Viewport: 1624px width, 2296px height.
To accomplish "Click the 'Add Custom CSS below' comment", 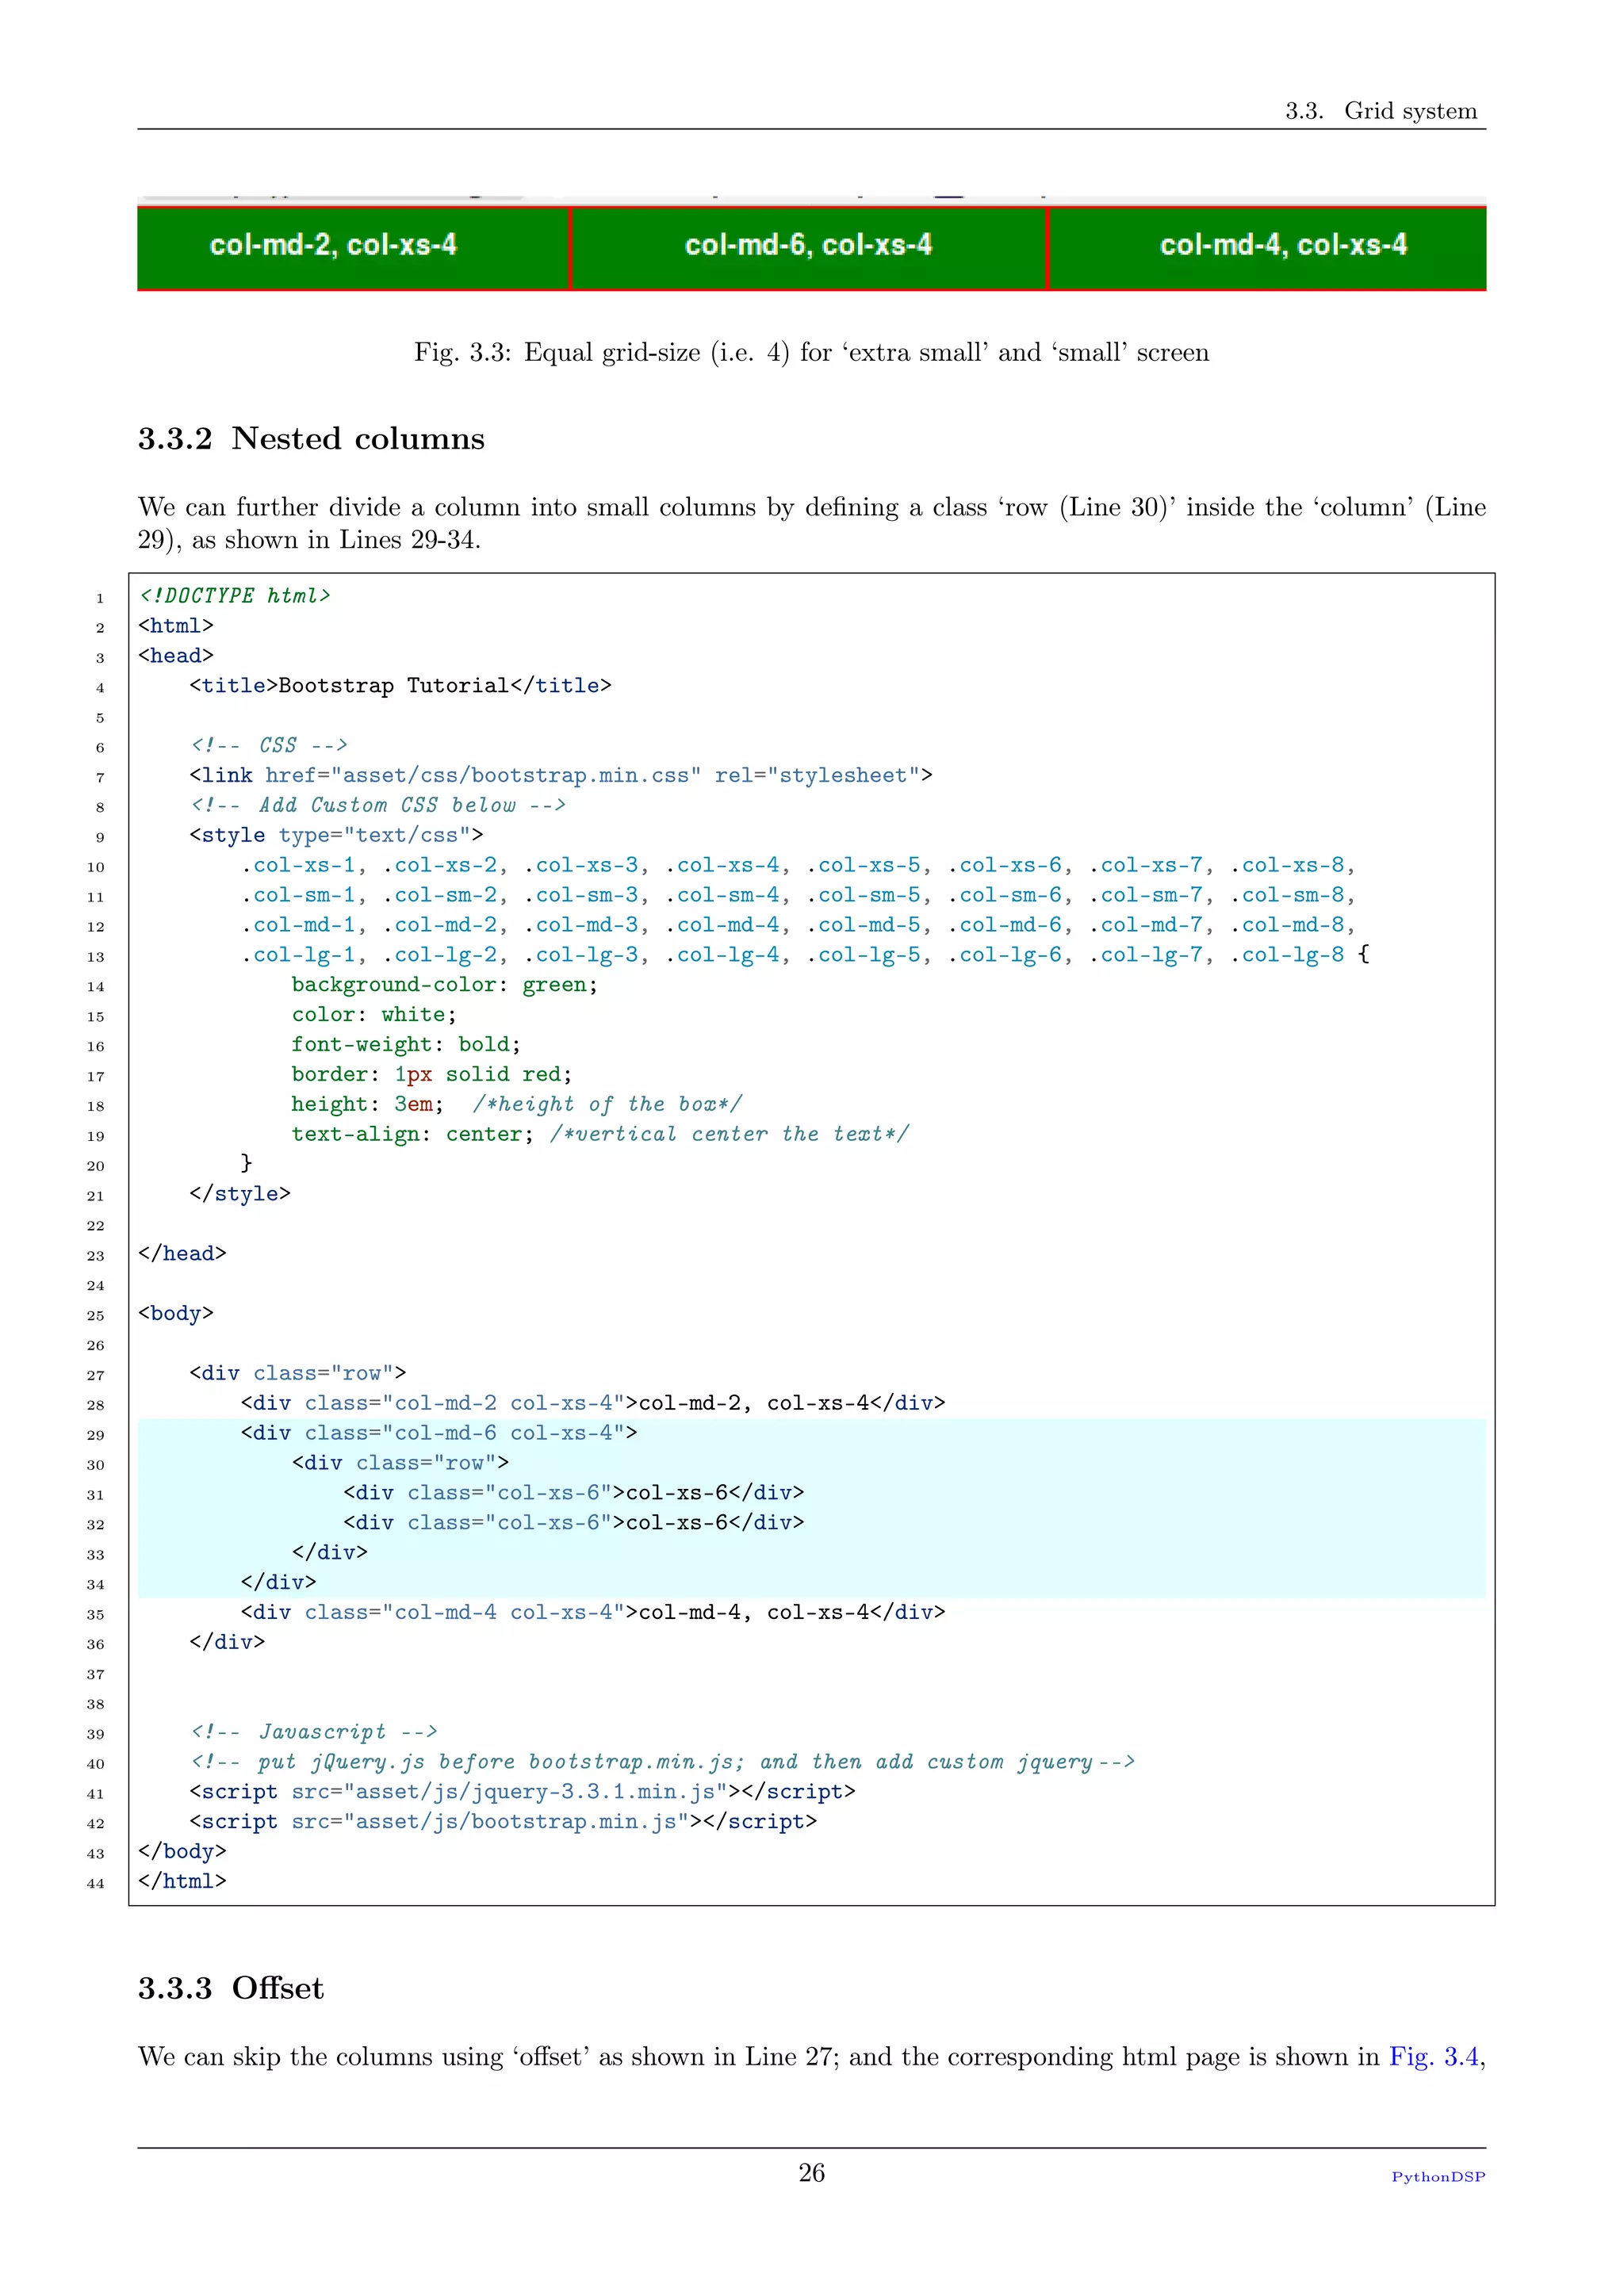I will pyautogui.click(x=378, y=806).
